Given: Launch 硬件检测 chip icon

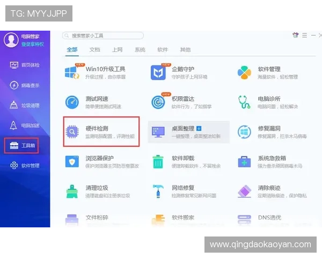Looking at the screenshot, I should click(x=72, y=132).
